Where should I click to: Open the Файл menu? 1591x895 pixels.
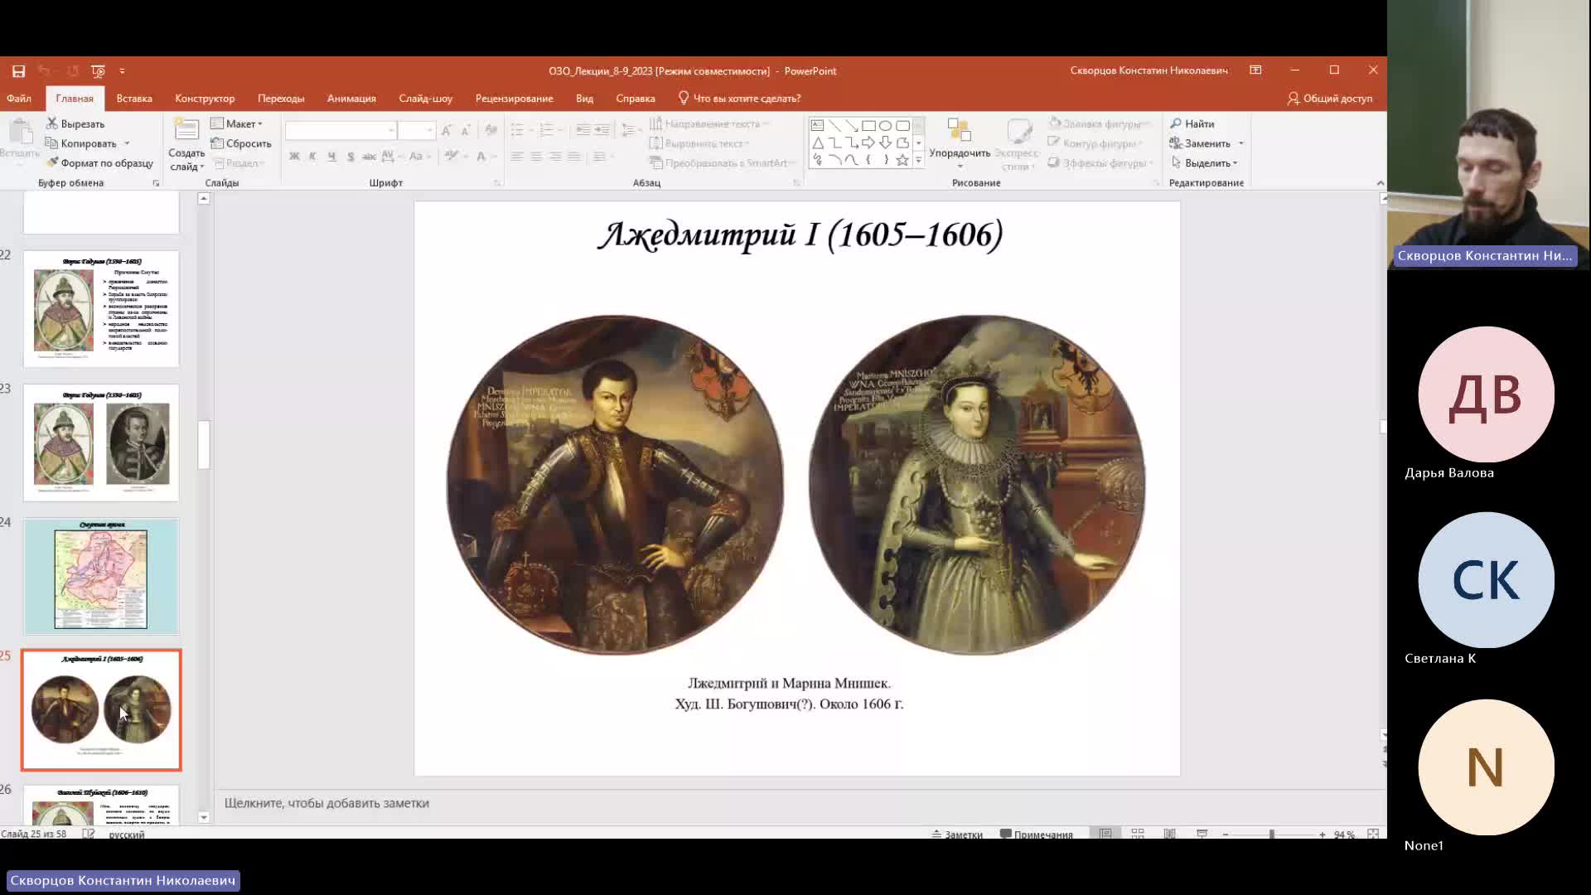19,99
